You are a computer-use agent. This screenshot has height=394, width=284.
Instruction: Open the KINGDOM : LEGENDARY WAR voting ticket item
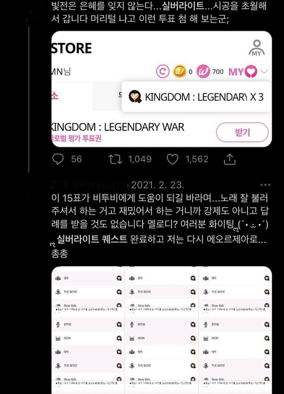pos(118,132)
